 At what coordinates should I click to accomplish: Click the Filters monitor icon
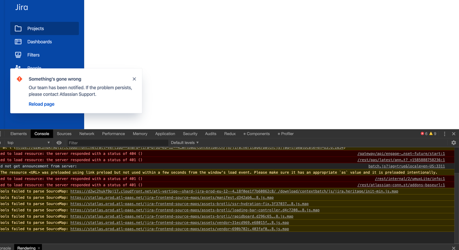[x=18, y=55]
